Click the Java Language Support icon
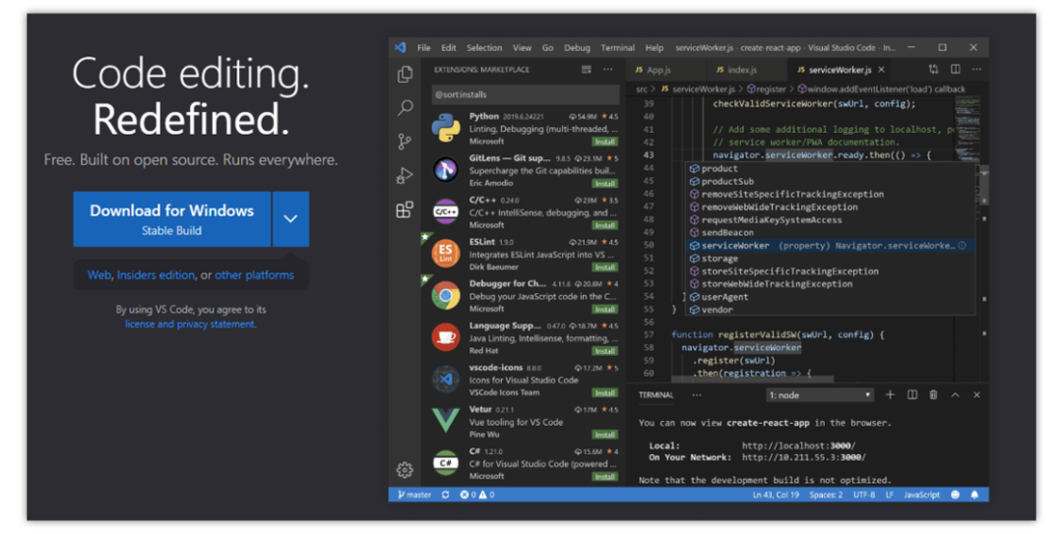1063x534 pixels. pos(446,336)
